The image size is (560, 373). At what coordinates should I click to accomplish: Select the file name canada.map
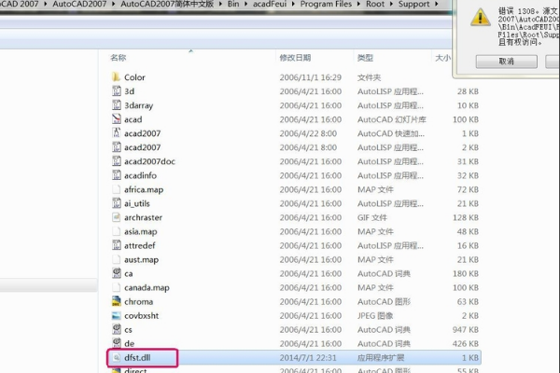[147, 288]
